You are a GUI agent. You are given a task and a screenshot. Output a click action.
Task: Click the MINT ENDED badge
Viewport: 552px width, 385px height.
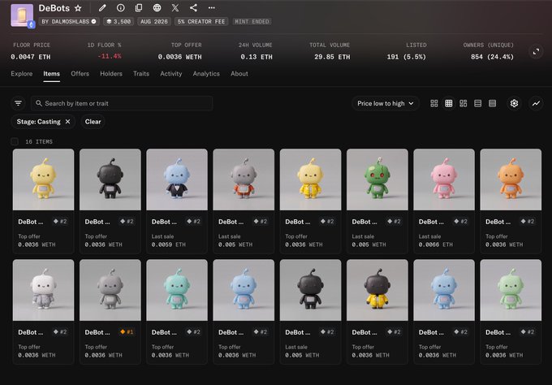click(x=252, y=21)
